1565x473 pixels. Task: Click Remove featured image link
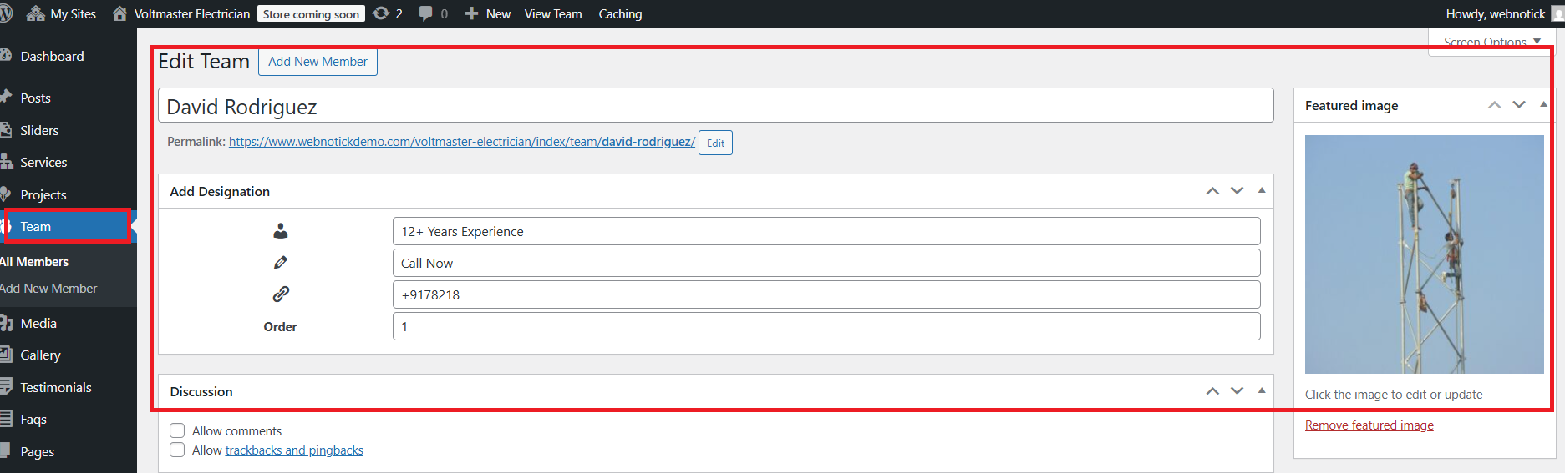(x=1369, y=425)
